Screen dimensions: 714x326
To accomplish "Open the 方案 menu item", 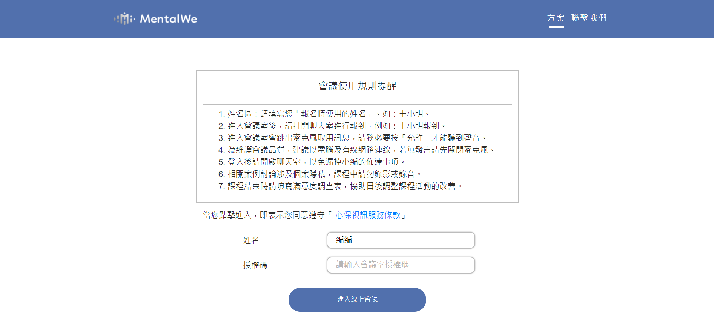I will [556, 18].
